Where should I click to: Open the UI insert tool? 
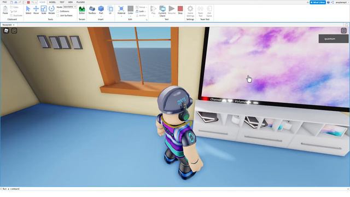110,10
